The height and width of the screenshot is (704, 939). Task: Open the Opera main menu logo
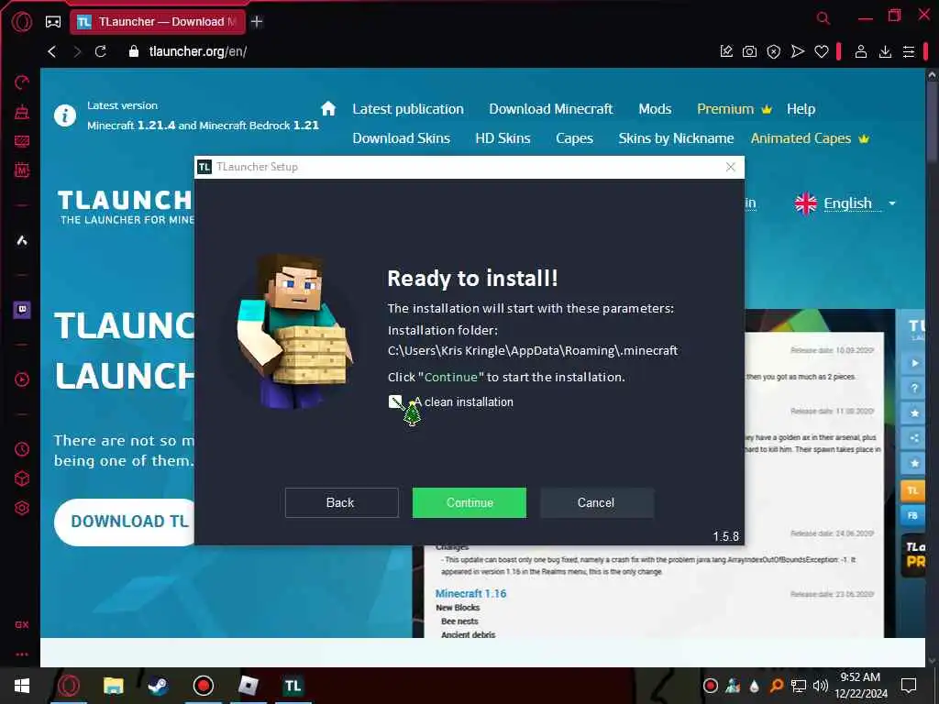coord(22,22)
